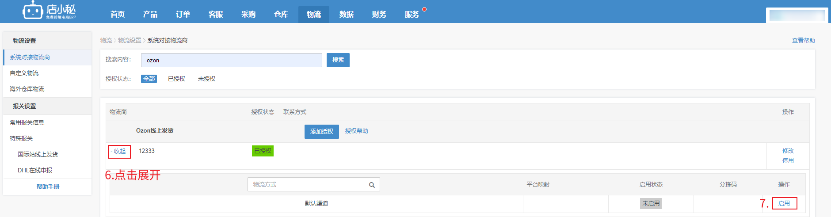Click the 平台映射 column header
The image size is (831, 217).
[x=538, y=184]
